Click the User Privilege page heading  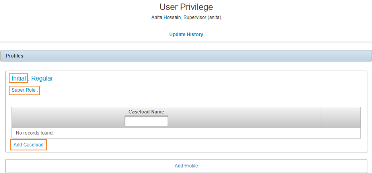(x=186, y=7)
